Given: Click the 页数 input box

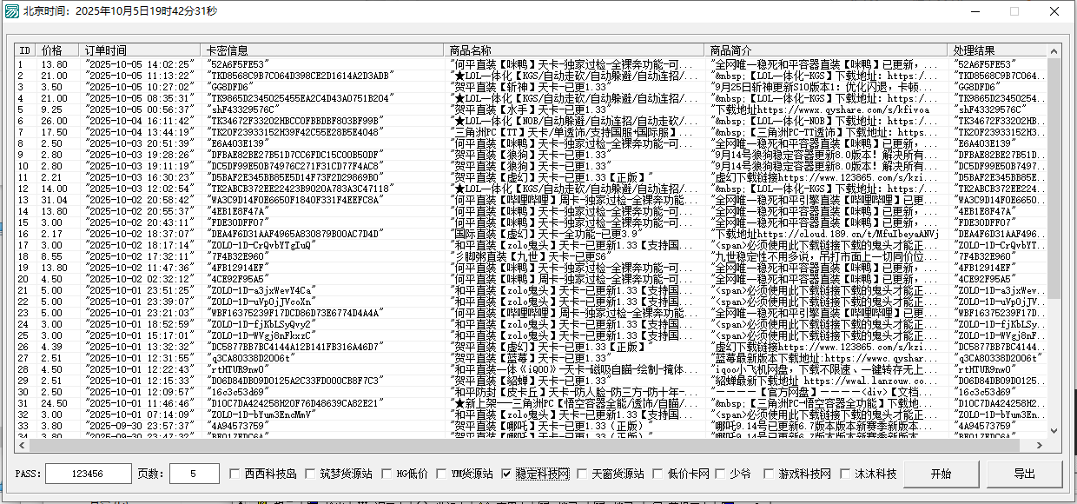Looking at the screenshot, I should point(194,474).
